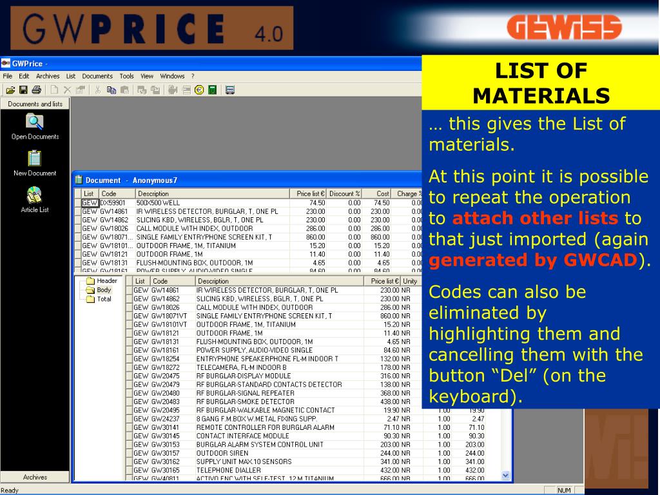Click Code column header in lower table
The height and width of the screenshot is (495, 660).
(x=173, y=281)
